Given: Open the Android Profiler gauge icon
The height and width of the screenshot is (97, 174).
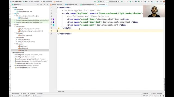Looking at the screenshot, I should [x=136, y=2].
